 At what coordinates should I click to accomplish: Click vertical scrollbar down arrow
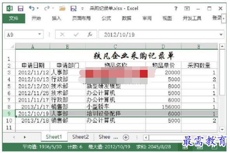click(222, 130)
